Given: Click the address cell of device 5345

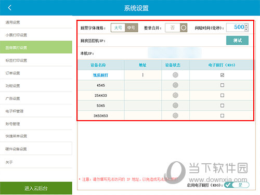Looking at the screenshot, I should pos(142,106).
